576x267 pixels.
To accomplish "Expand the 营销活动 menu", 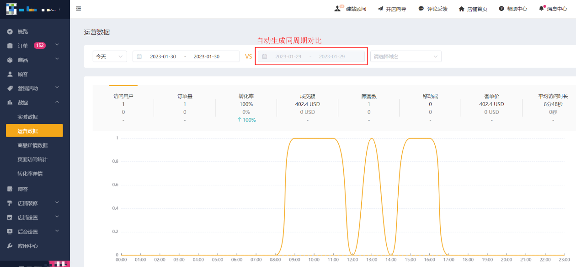I will (35, 88).
